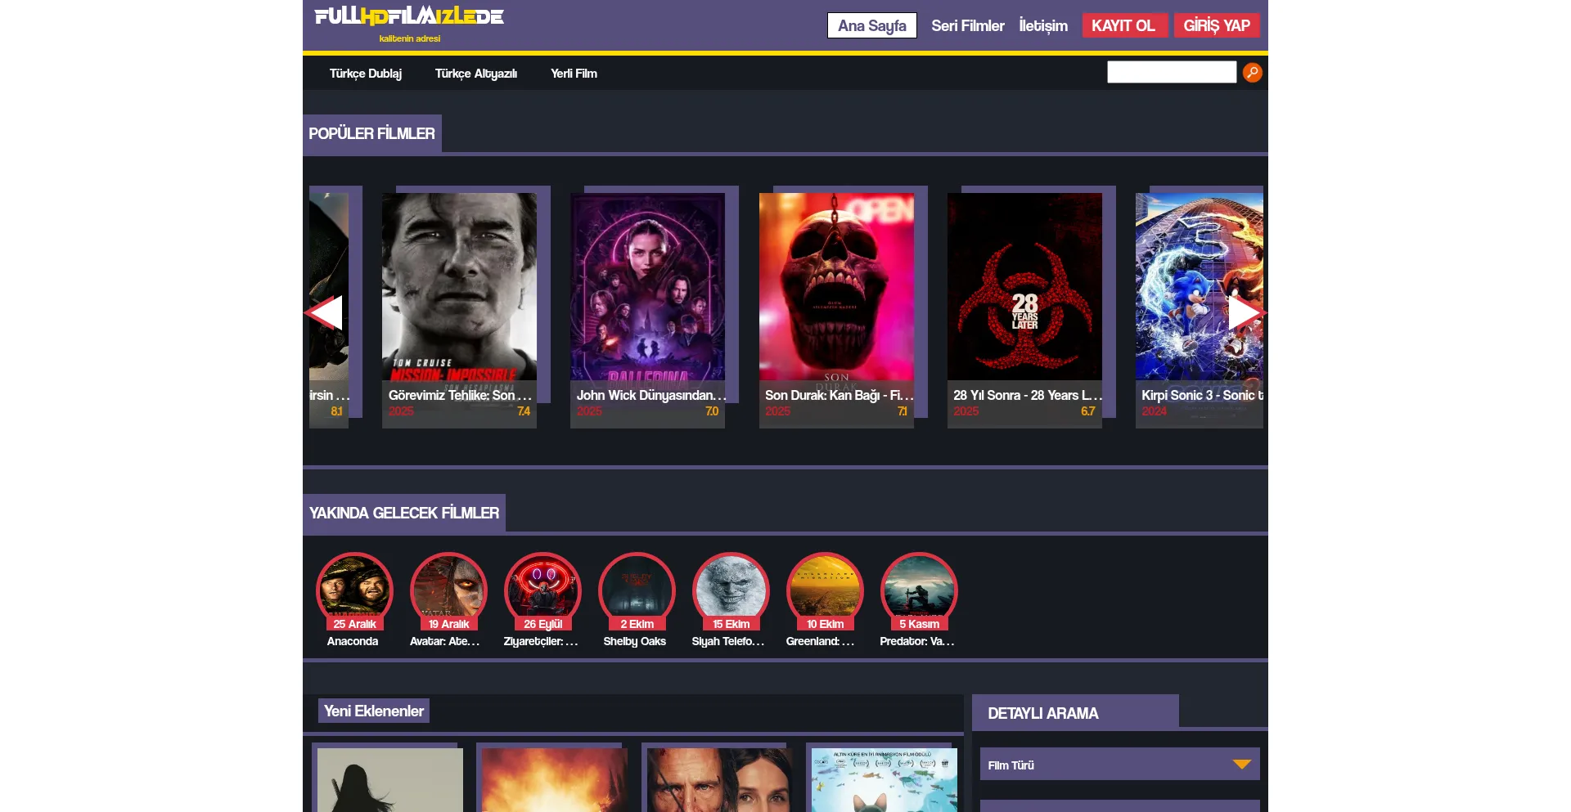Click the left carousel arrow
This screenshot has width=1571, height=812.
325,312
